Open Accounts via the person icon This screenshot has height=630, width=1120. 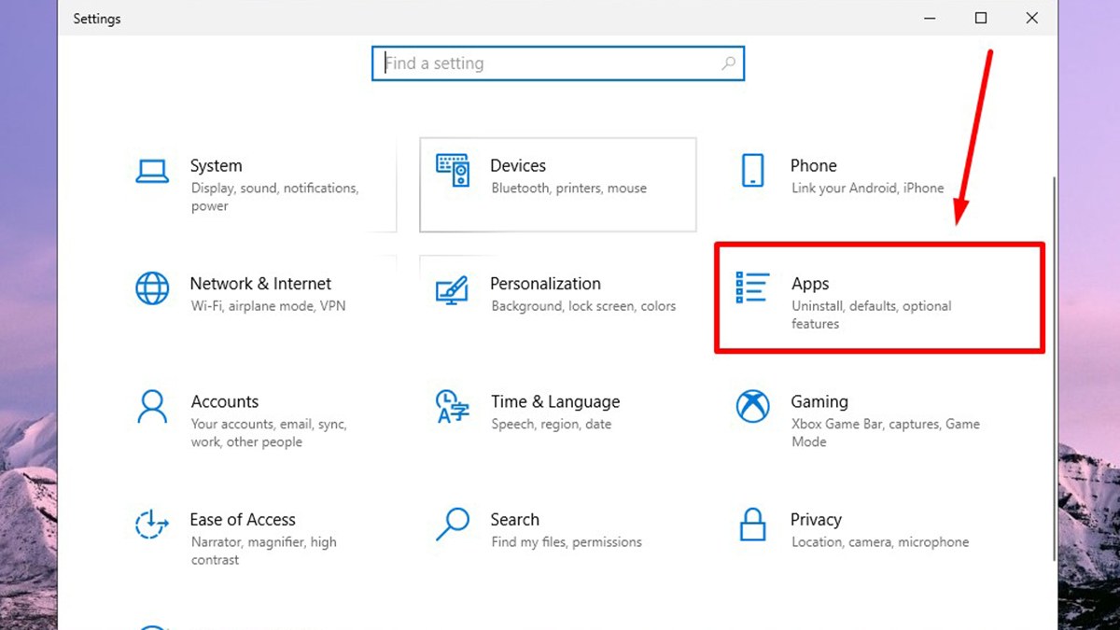pyautogui.click(x=152, y=407)
